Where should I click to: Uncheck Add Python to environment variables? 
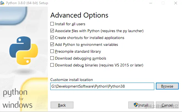click(x=52, y=44)
